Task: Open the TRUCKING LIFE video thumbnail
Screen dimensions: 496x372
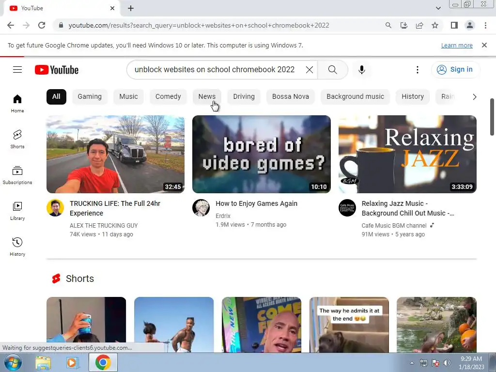Action: tap(115, 154)
